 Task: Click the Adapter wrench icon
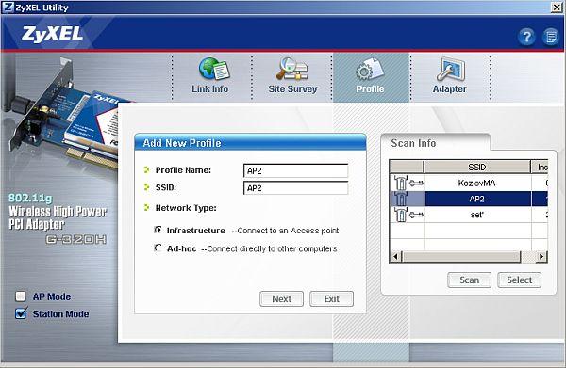450,70
